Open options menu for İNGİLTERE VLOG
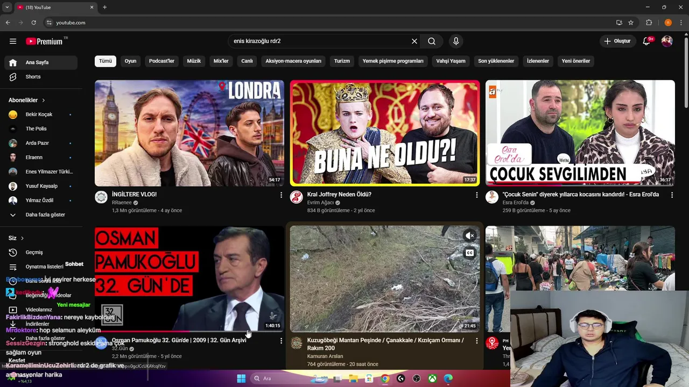This screenshot has width=689, height=387. pos(281,195)
